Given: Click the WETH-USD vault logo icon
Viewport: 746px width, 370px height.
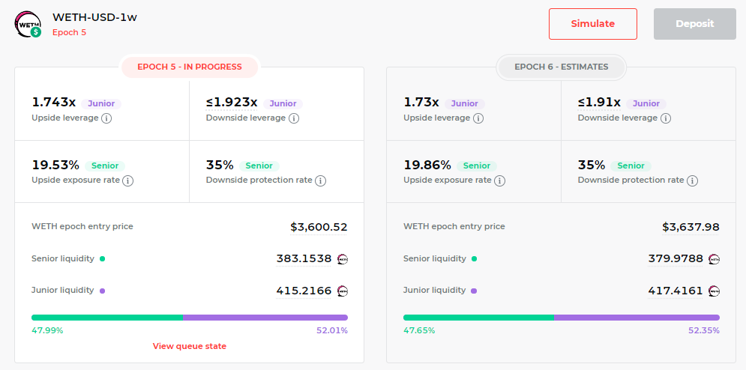Looking at the screenshot, I should (x=28, y=24).
